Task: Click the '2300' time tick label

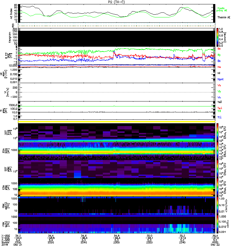Action: click(116, 242)
